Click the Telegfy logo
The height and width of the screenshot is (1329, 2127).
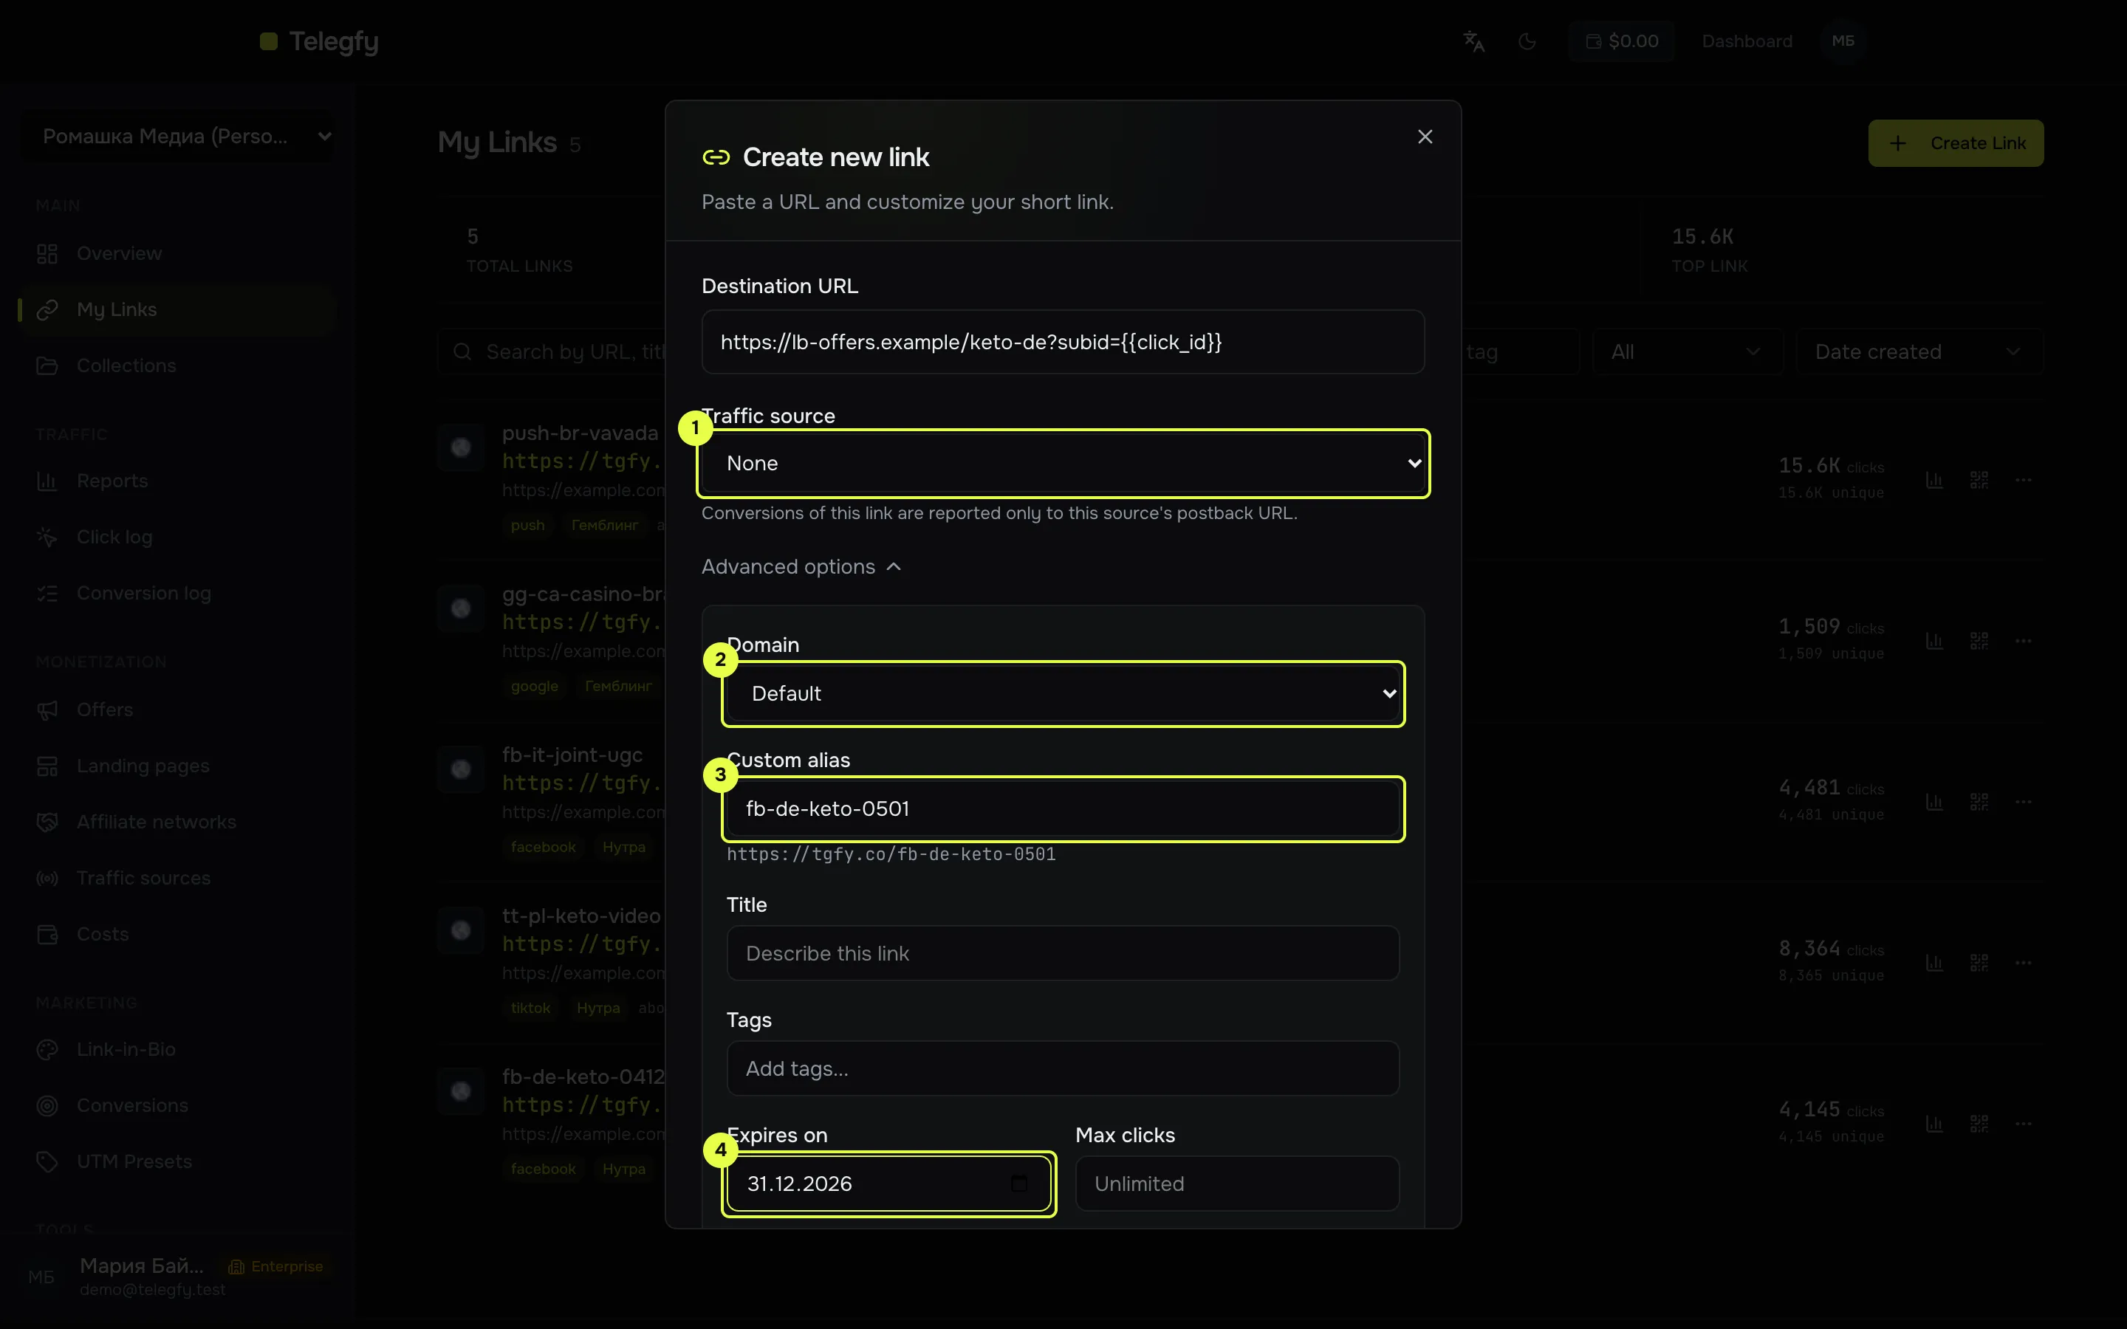pos(319,41)
